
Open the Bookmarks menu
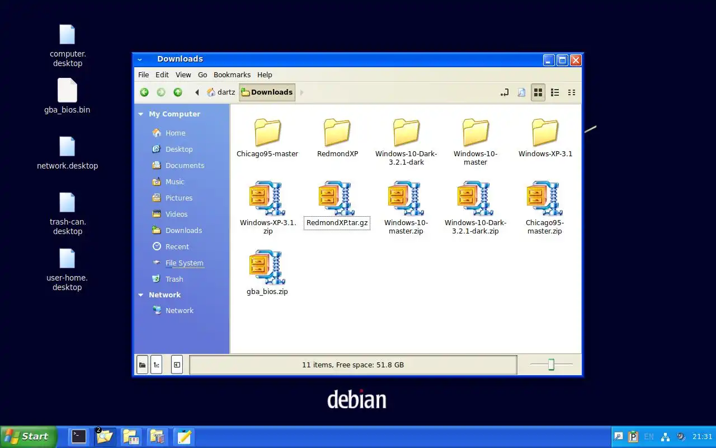tap(232, 75)
